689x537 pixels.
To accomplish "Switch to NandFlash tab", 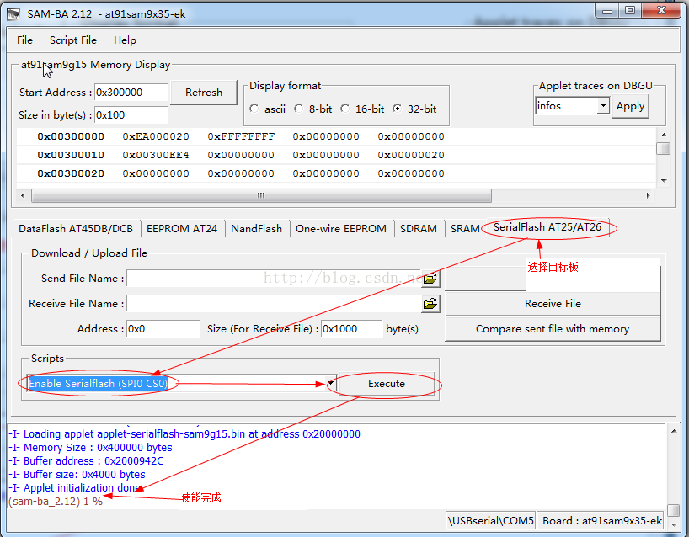I will click(x=257, y=228).
